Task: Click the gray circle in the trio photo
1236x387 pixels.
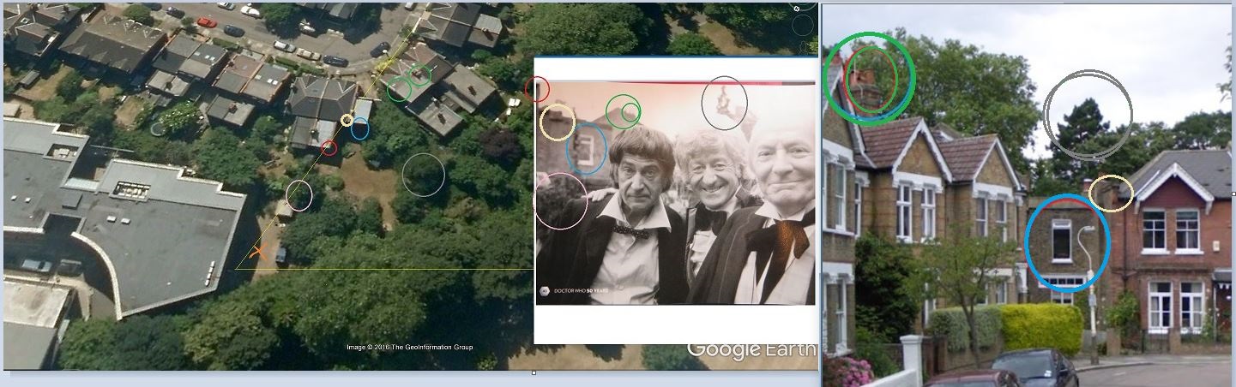Action: click(725, 103)
